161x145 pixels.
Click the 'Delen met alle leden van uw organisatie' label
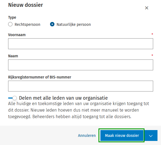(63, 98)
